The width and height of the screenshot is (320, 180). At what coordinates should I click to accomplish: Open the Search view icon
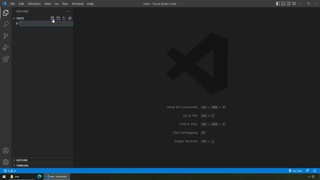coord(5,24)
